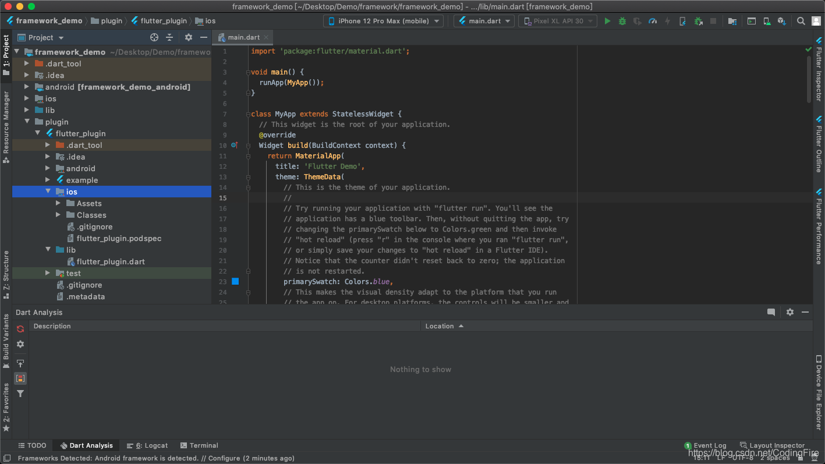825x464 pixels.
Task: Start debugging with the green bug icon
Action: pos(622,21)
